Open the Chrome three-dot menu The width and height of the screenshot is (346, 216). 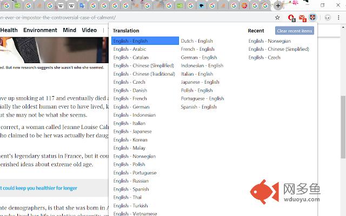338,17
